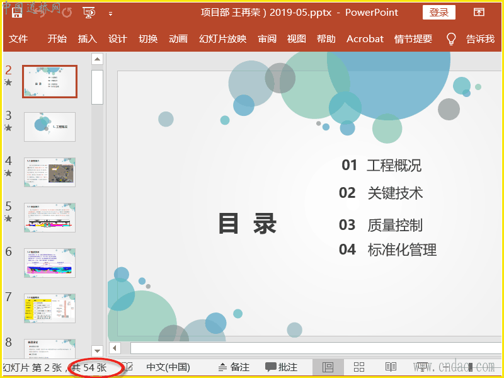
Task: Select slide 5 thumbnail
Action: coord(50,217)
